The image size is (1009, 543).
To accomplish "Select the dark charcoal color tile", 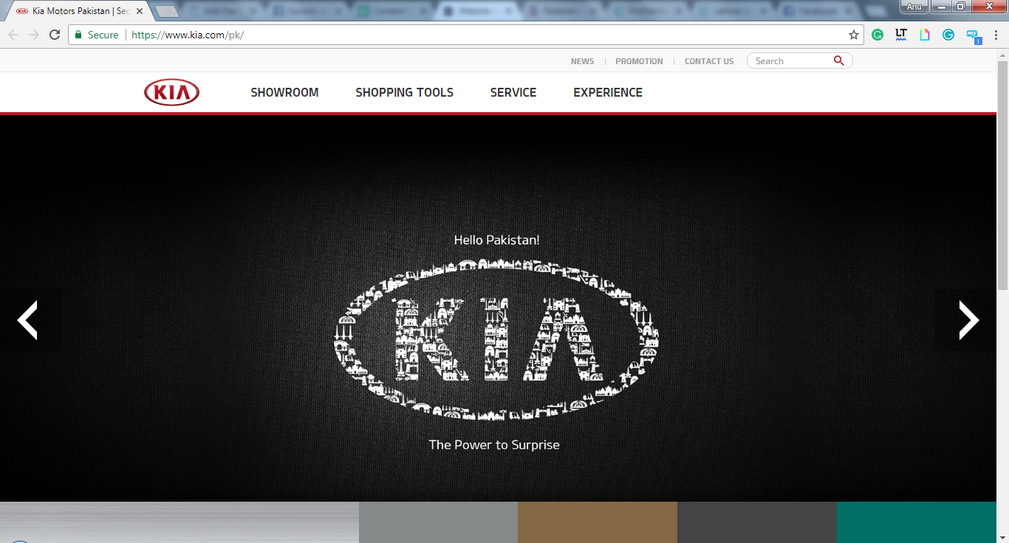I will coord(757,522).
